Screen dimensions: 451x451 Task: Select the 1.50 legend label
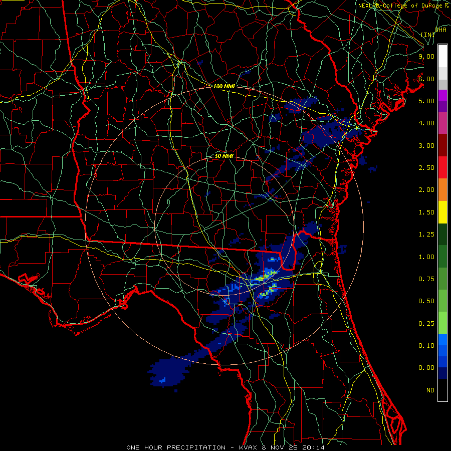pyautogui.click(x=426, y=212)
